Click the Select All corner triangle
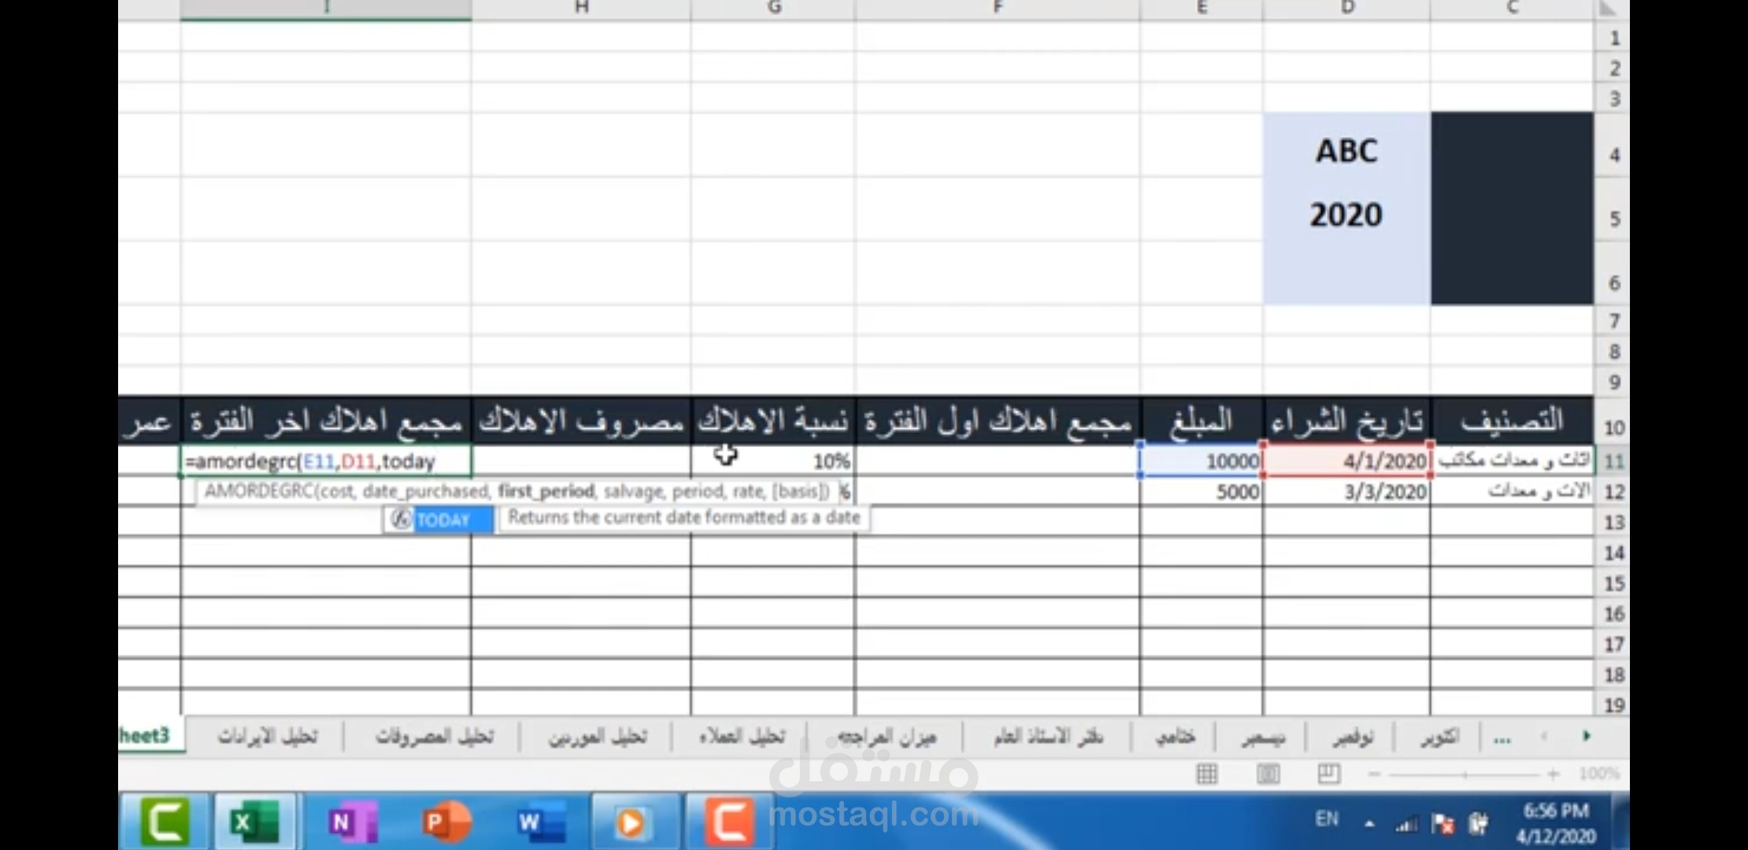The image size is (1748, 850). pos(1607,9)
